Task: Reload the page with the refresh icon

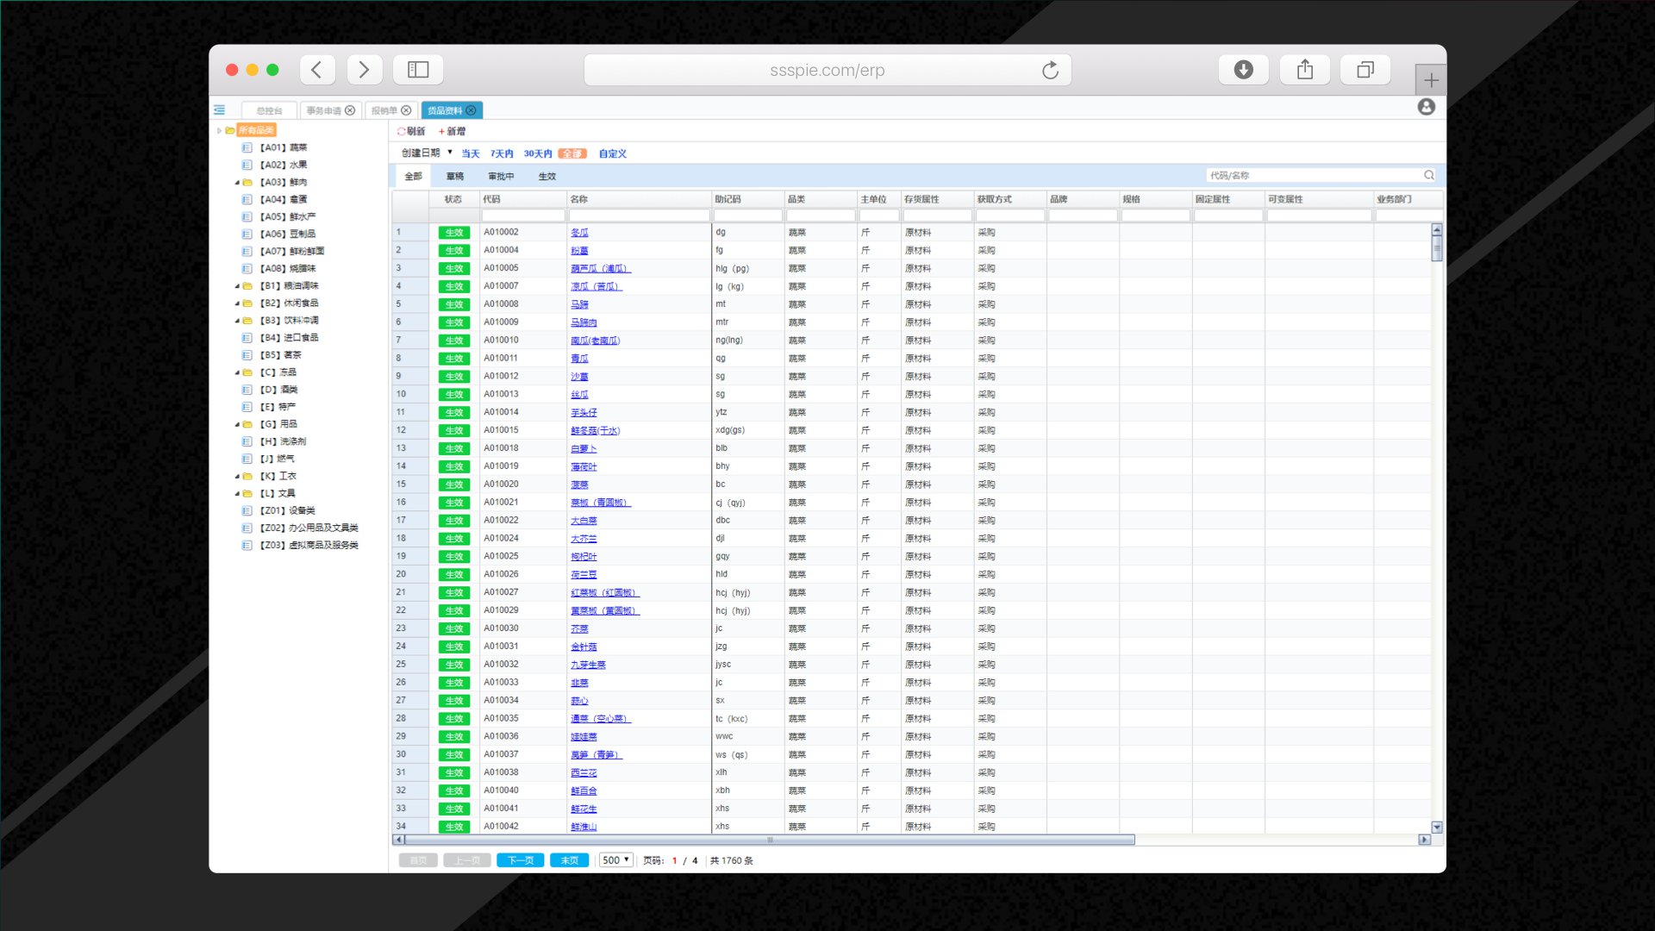Action: point(1050,70)
